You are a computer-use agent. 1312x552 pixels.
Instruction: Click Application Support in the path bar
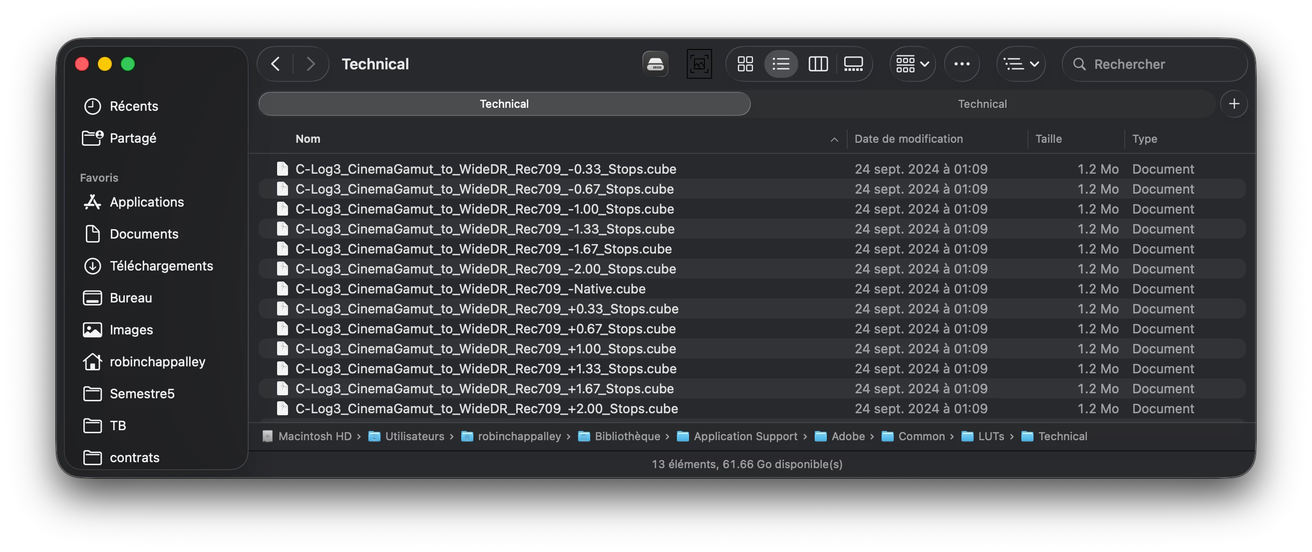tap(737, 436)
